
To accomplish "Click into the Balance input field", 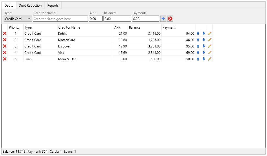I will click(x=117, y=19).
